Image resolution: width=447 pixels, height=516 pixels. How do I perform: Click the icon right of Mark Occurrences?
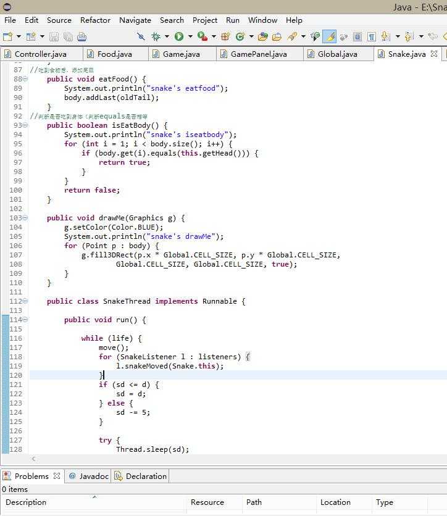pos(344,37)
